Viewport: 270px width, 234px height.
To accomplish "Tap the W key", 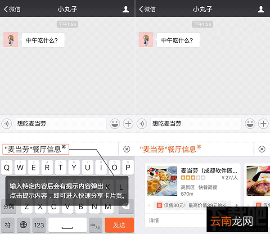I will pyautogui.click(x=20, y=167).
